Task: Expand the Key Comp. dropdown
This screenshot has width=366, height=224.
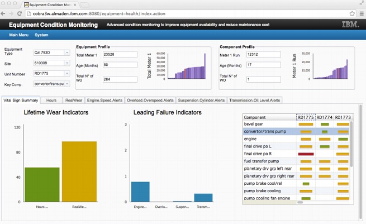Action: click(67, 84)
